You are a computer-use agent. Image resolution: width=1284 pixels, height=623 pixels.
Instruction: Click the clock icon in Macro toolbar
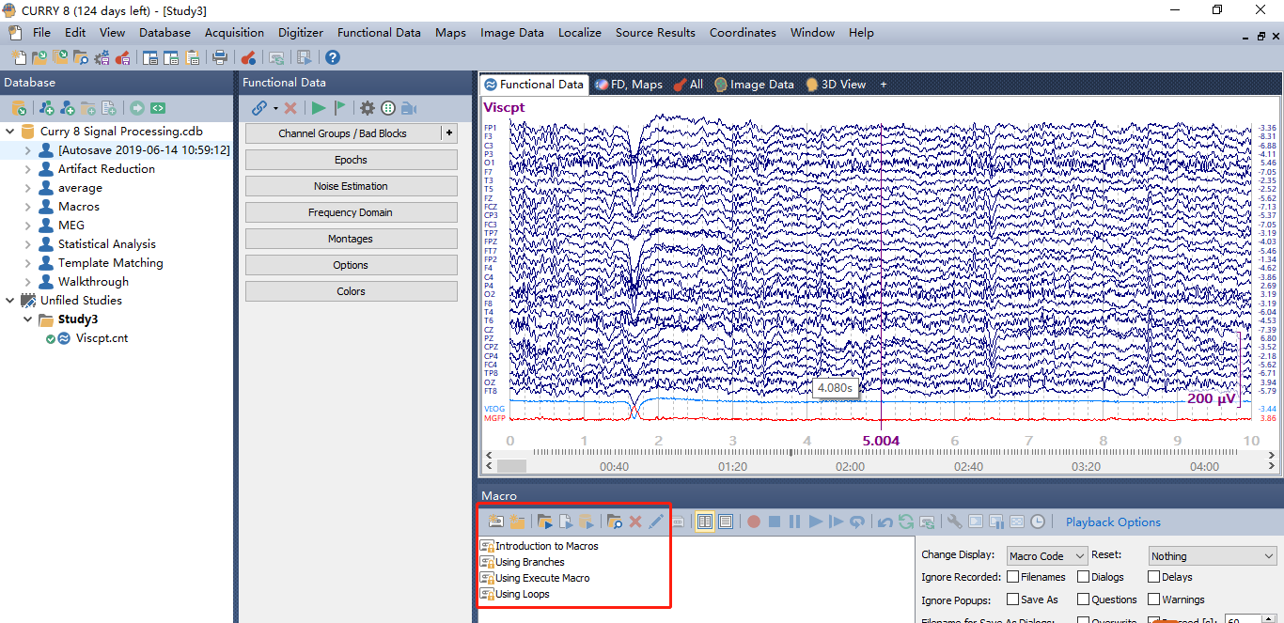1037,522
